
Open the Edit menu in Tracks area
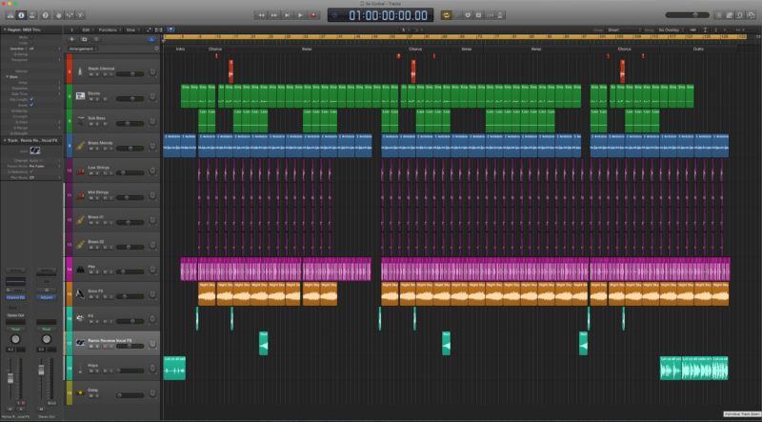pos(88,30)
